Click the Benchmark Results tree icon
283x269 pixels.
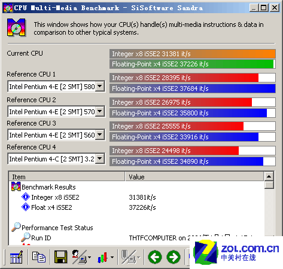[x=16, y=187]
